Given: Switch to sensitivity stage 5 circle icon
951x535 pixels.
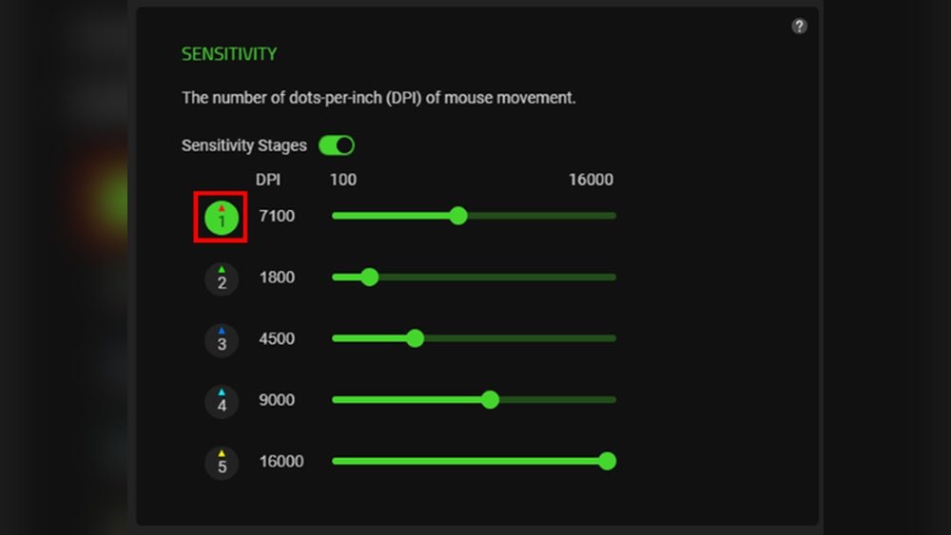Looking at the screenshot, I should [x=222, y=463].
